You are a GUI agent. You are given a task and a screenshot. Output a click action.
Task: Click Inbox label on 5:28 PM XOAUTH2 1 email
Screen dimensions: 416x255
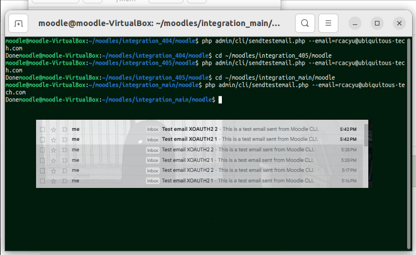[153, 160]
